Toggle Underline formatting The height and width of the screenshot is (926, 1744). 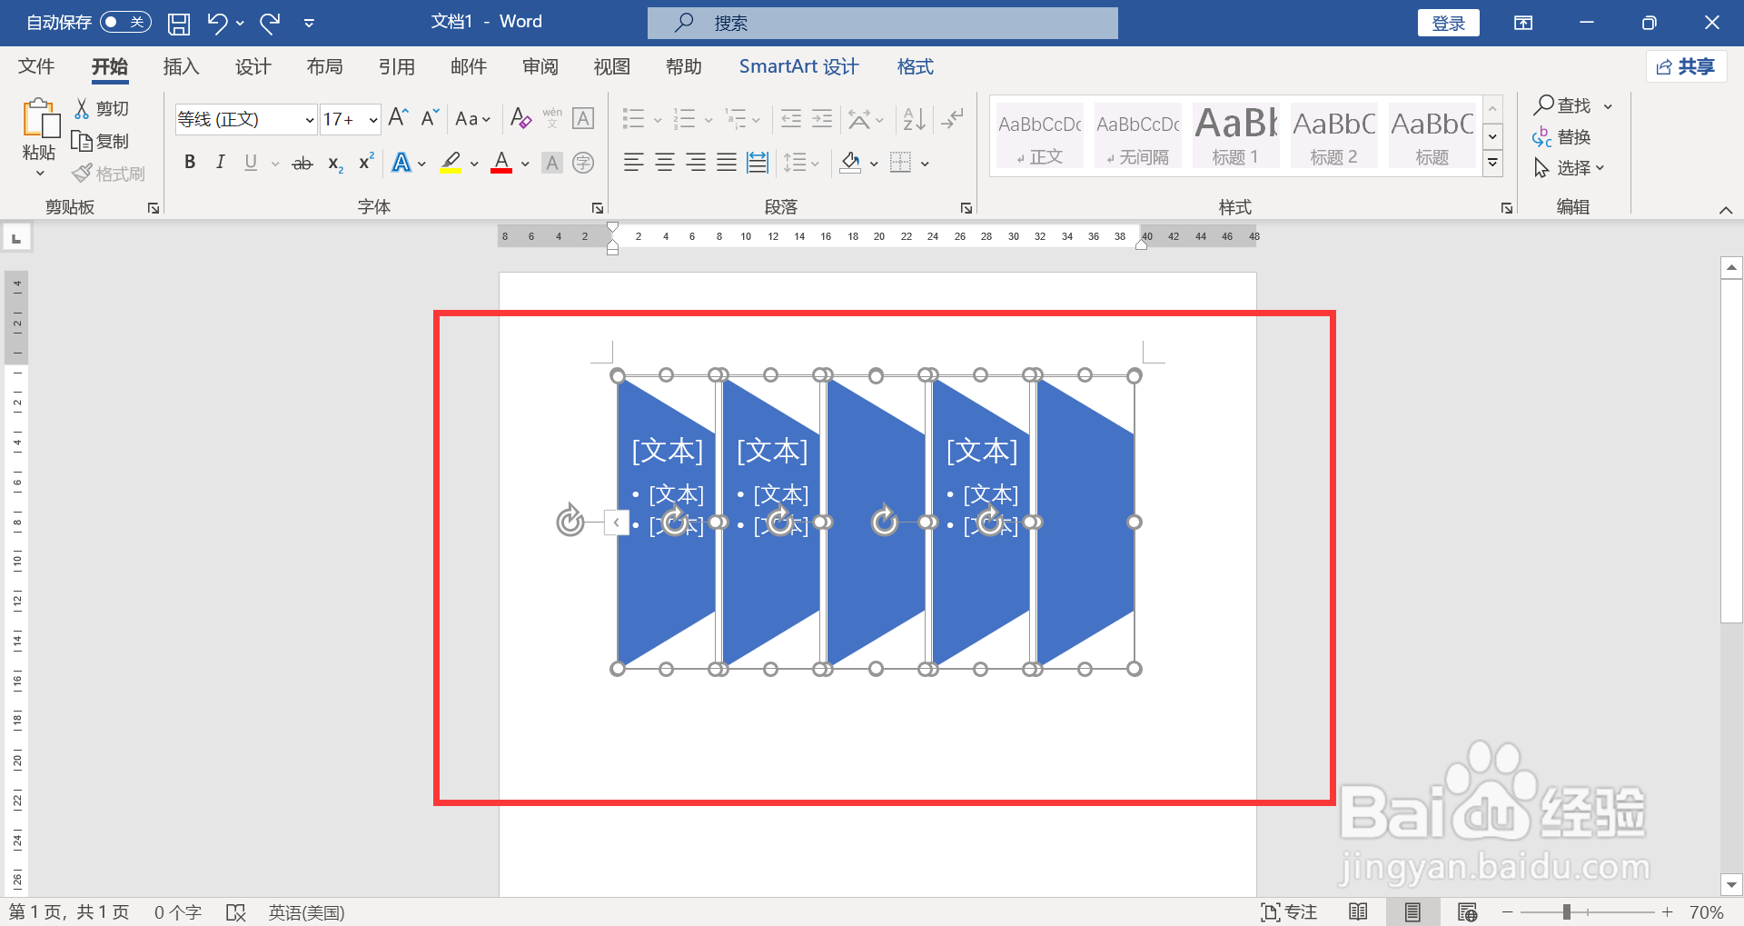(x=251, y=163)
